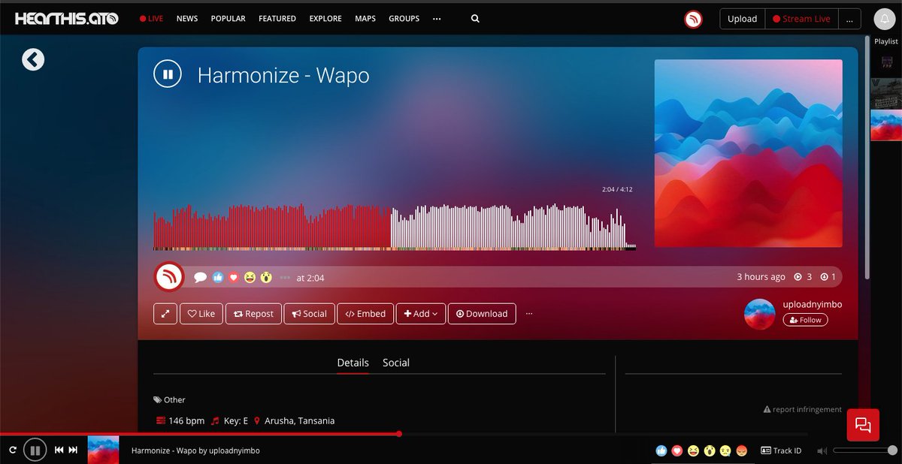Download the track
Viewport: 902px width, 464px height.
coord(482,314)
